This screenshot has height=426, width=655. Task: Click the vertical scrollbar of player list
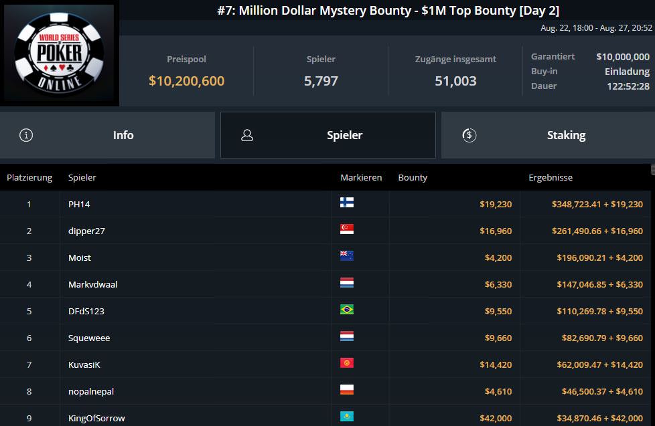coord(652,294)
